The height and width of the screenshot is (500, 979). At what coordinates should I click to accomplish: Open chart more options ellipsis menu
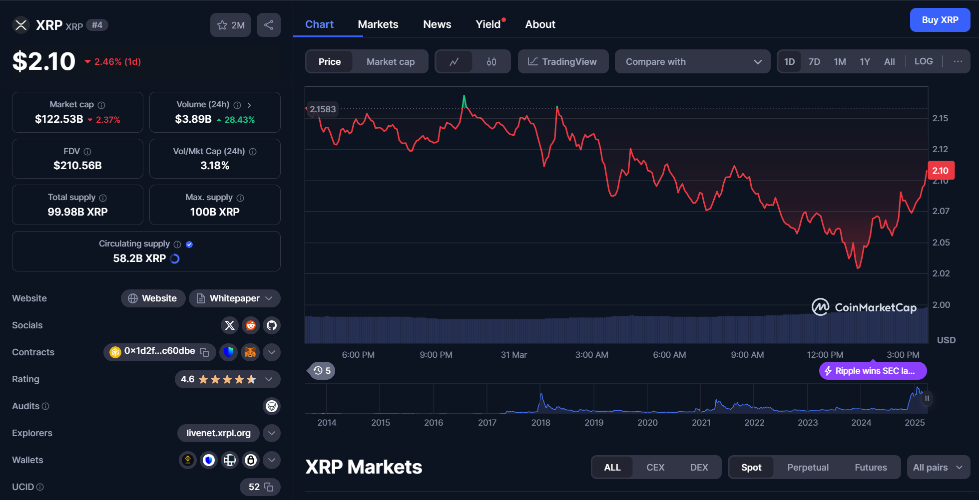[958, 61]
